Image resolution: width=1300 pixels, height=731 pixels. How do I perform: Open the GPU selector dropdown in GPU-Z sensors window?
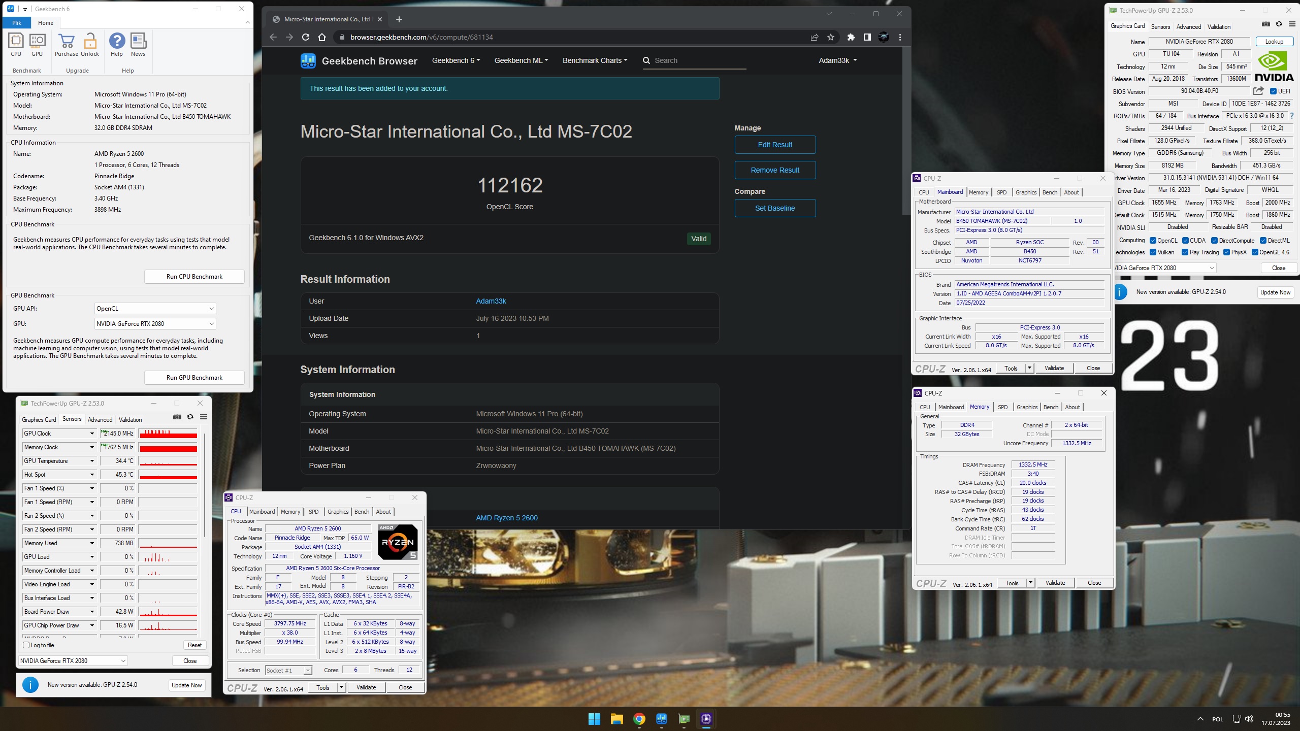[x=73, y=660]
